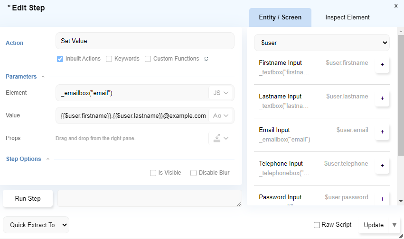Open the Element JS type dropdown
This screenshot has width=404, height=239.
click(221, 93)
